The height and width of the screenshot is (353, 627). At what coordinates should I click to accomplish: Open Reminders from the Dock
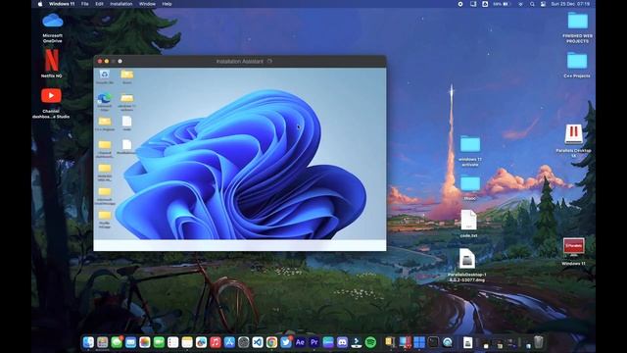coord(172,342)
